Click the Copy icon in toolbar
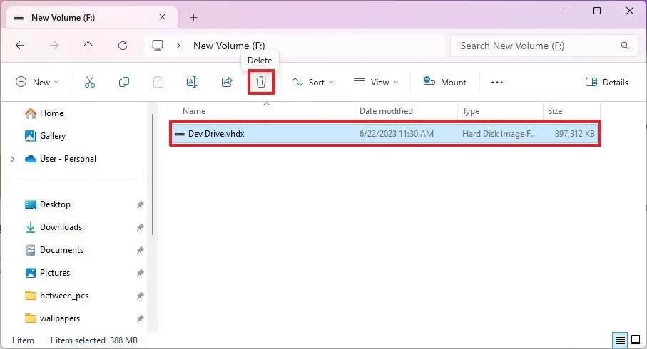Viewport: 647px width, 349px height. coord(124,82)
